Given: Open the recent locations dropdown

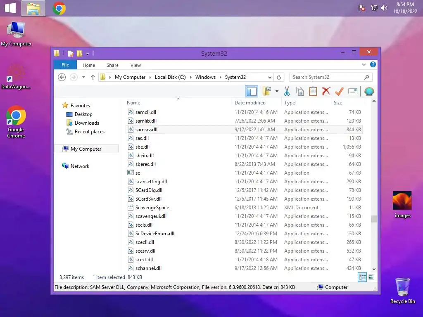Looking at the screenshot, I should (x=83, y=77).
